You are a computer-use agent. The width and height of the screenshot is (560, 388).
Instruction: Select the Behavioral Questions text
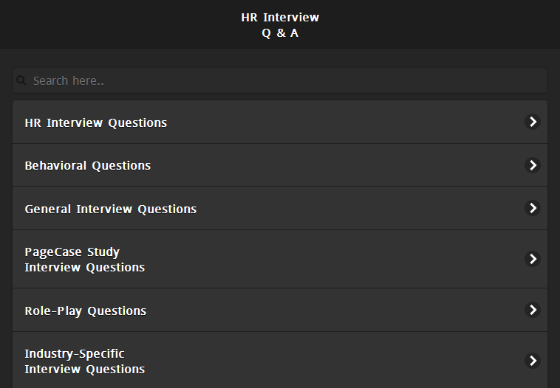pyautogui.click(x=88, y=165)
